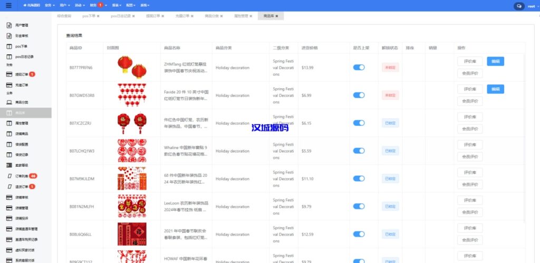Screen dimensions: 540x263
Task: Click the 虚拟买家对话 sidebar icon
Action: [x=9, y=250]
